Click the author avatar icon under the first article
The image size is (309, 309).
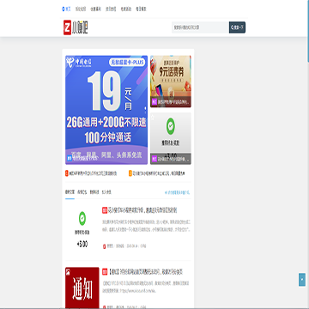pyautogui.click(x=105, y=245)
